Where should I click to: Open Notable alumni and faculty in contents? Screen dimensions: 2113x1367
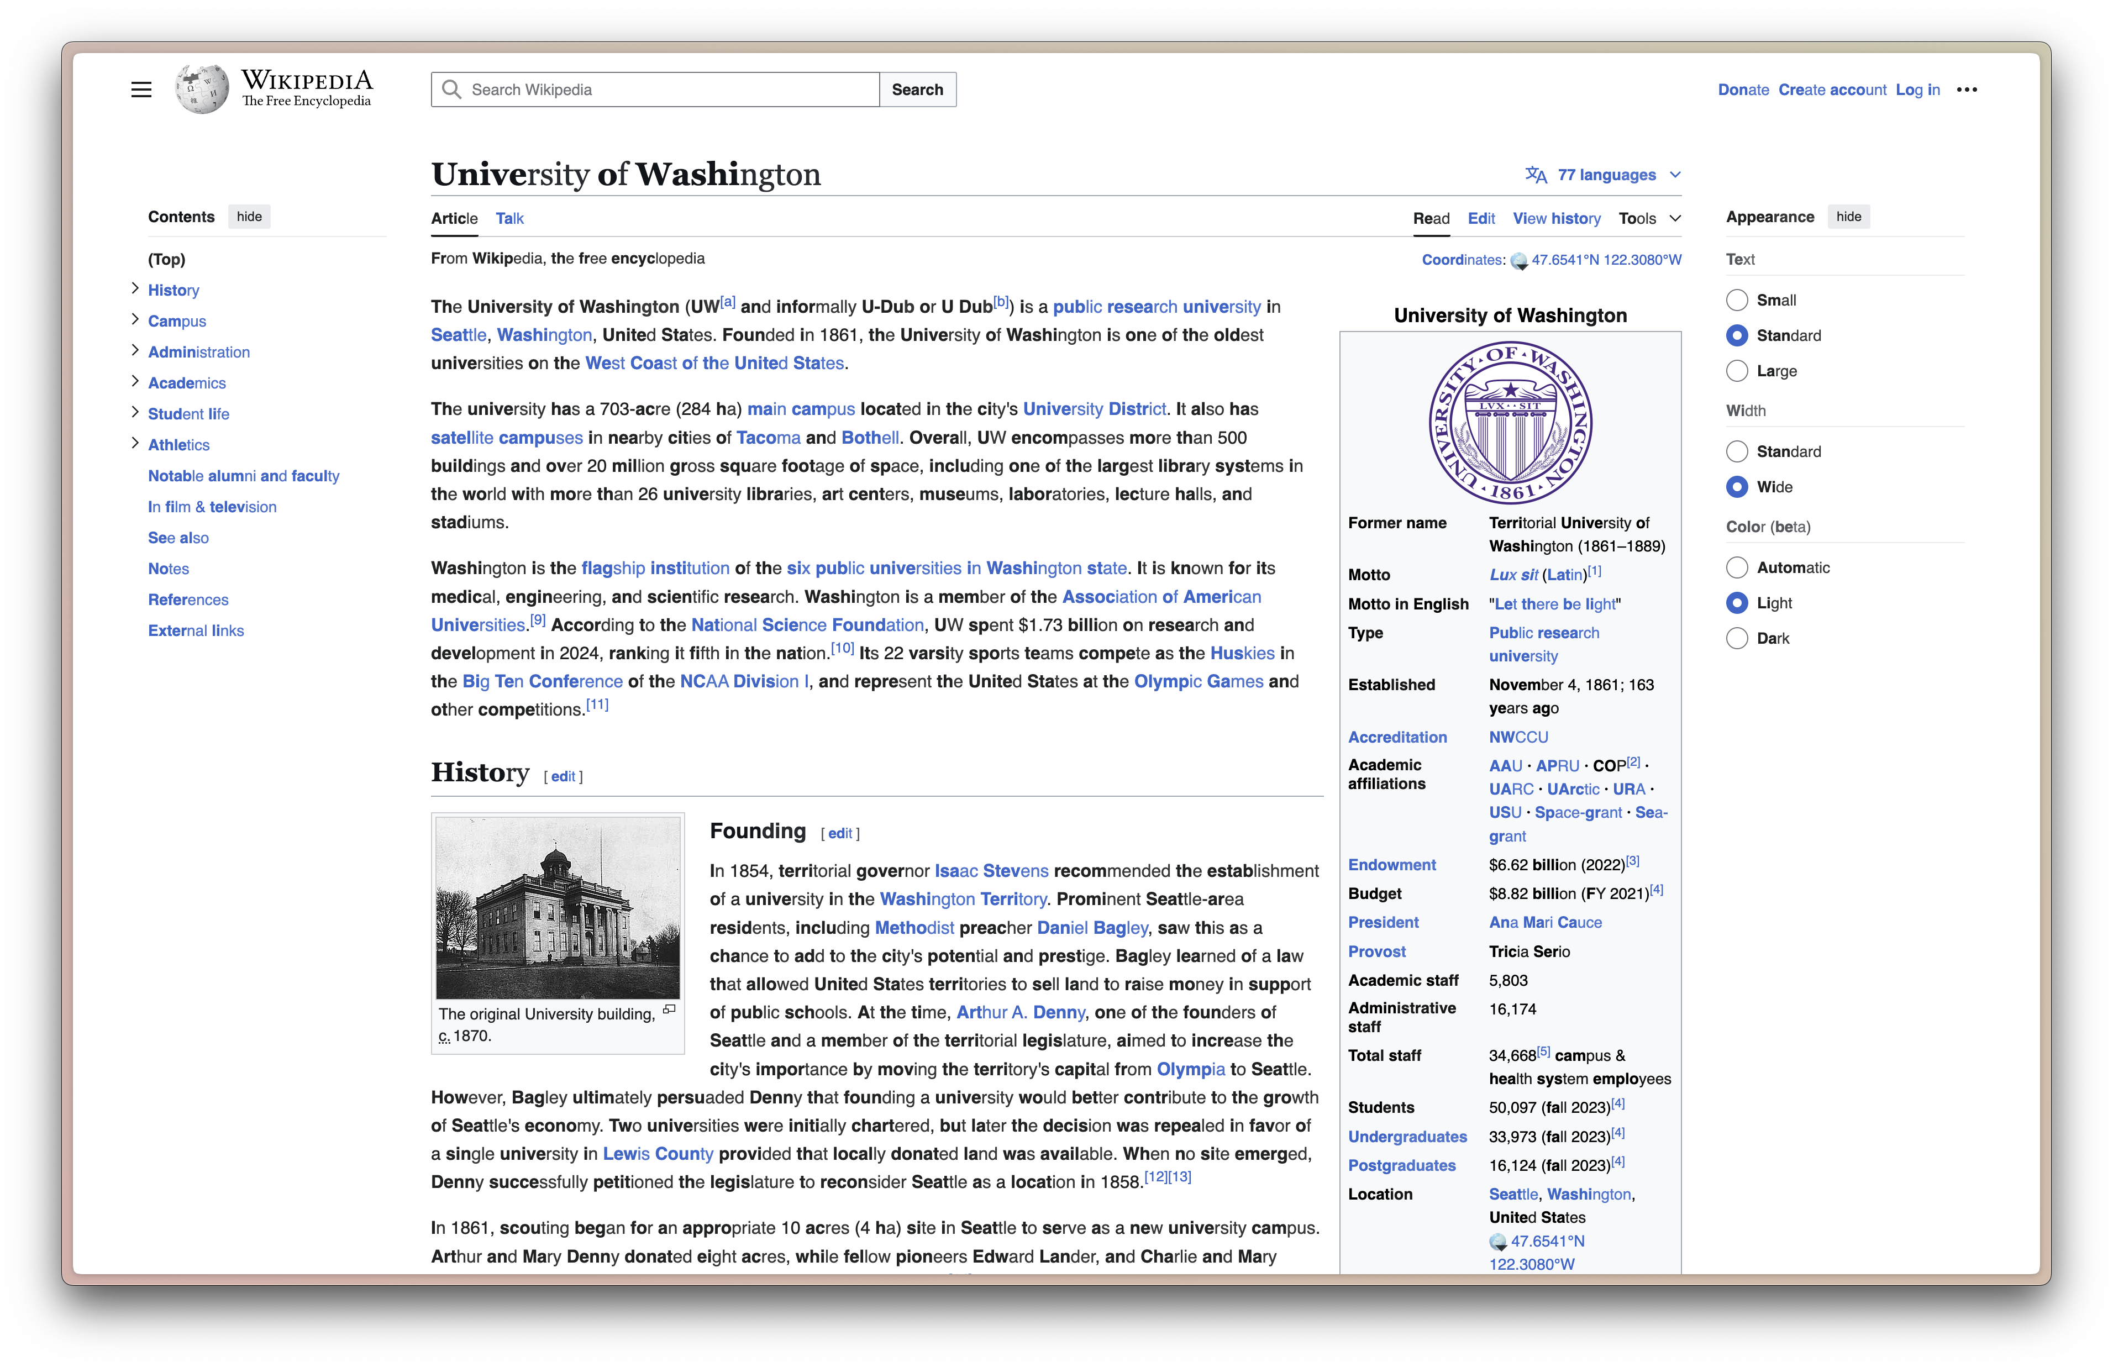(x=244, y=476)
